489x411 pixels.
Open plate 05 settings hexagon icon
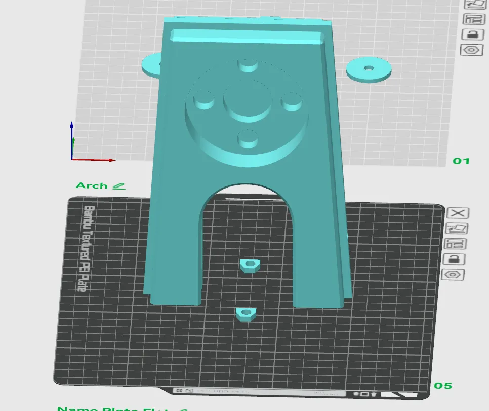453,275
